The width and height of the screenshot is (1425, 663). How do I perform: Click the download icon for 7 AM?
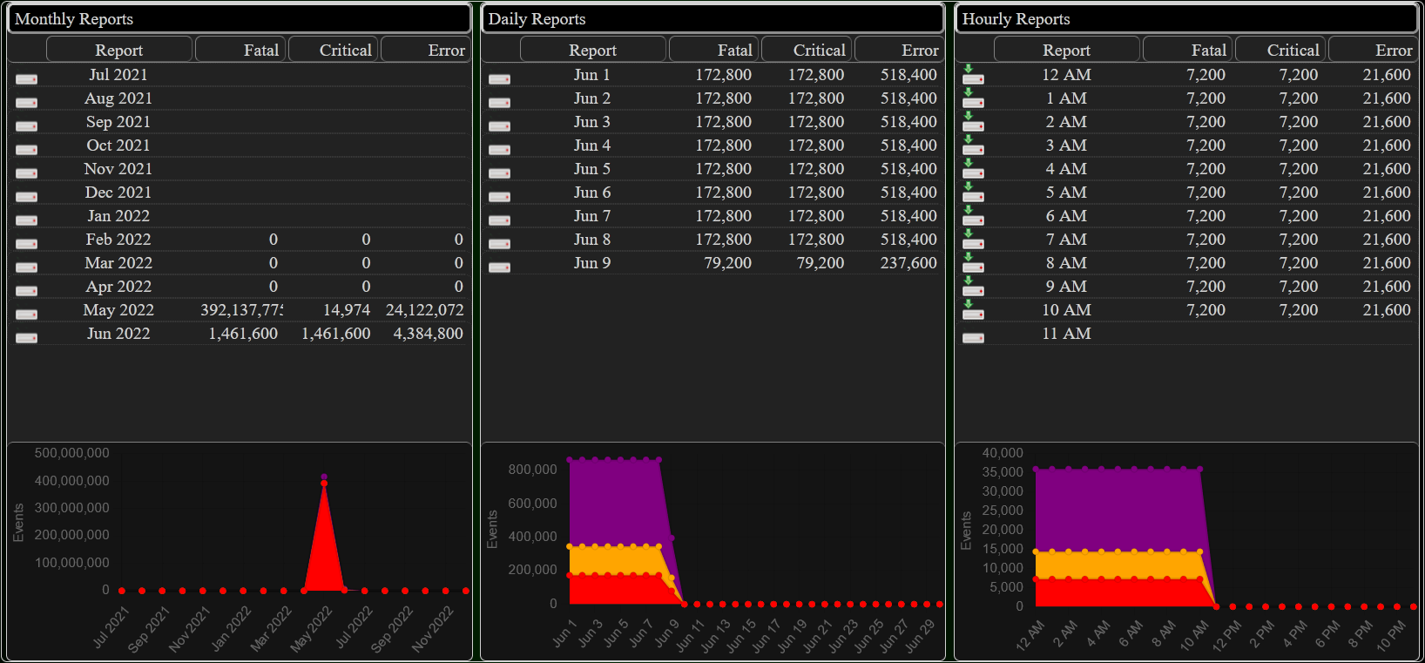(x=973, y=240)
